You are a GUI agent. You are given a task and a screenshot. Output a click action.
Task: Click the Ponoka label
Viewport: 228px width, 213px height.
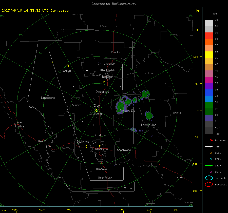click(116, 52)
